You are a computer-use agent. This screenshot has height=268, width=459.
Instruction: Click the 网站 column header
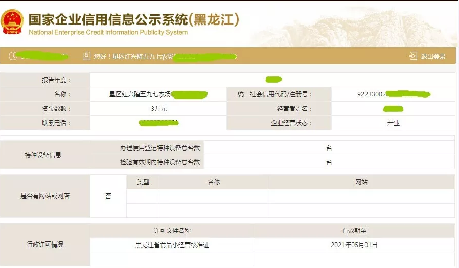[361, 182]
